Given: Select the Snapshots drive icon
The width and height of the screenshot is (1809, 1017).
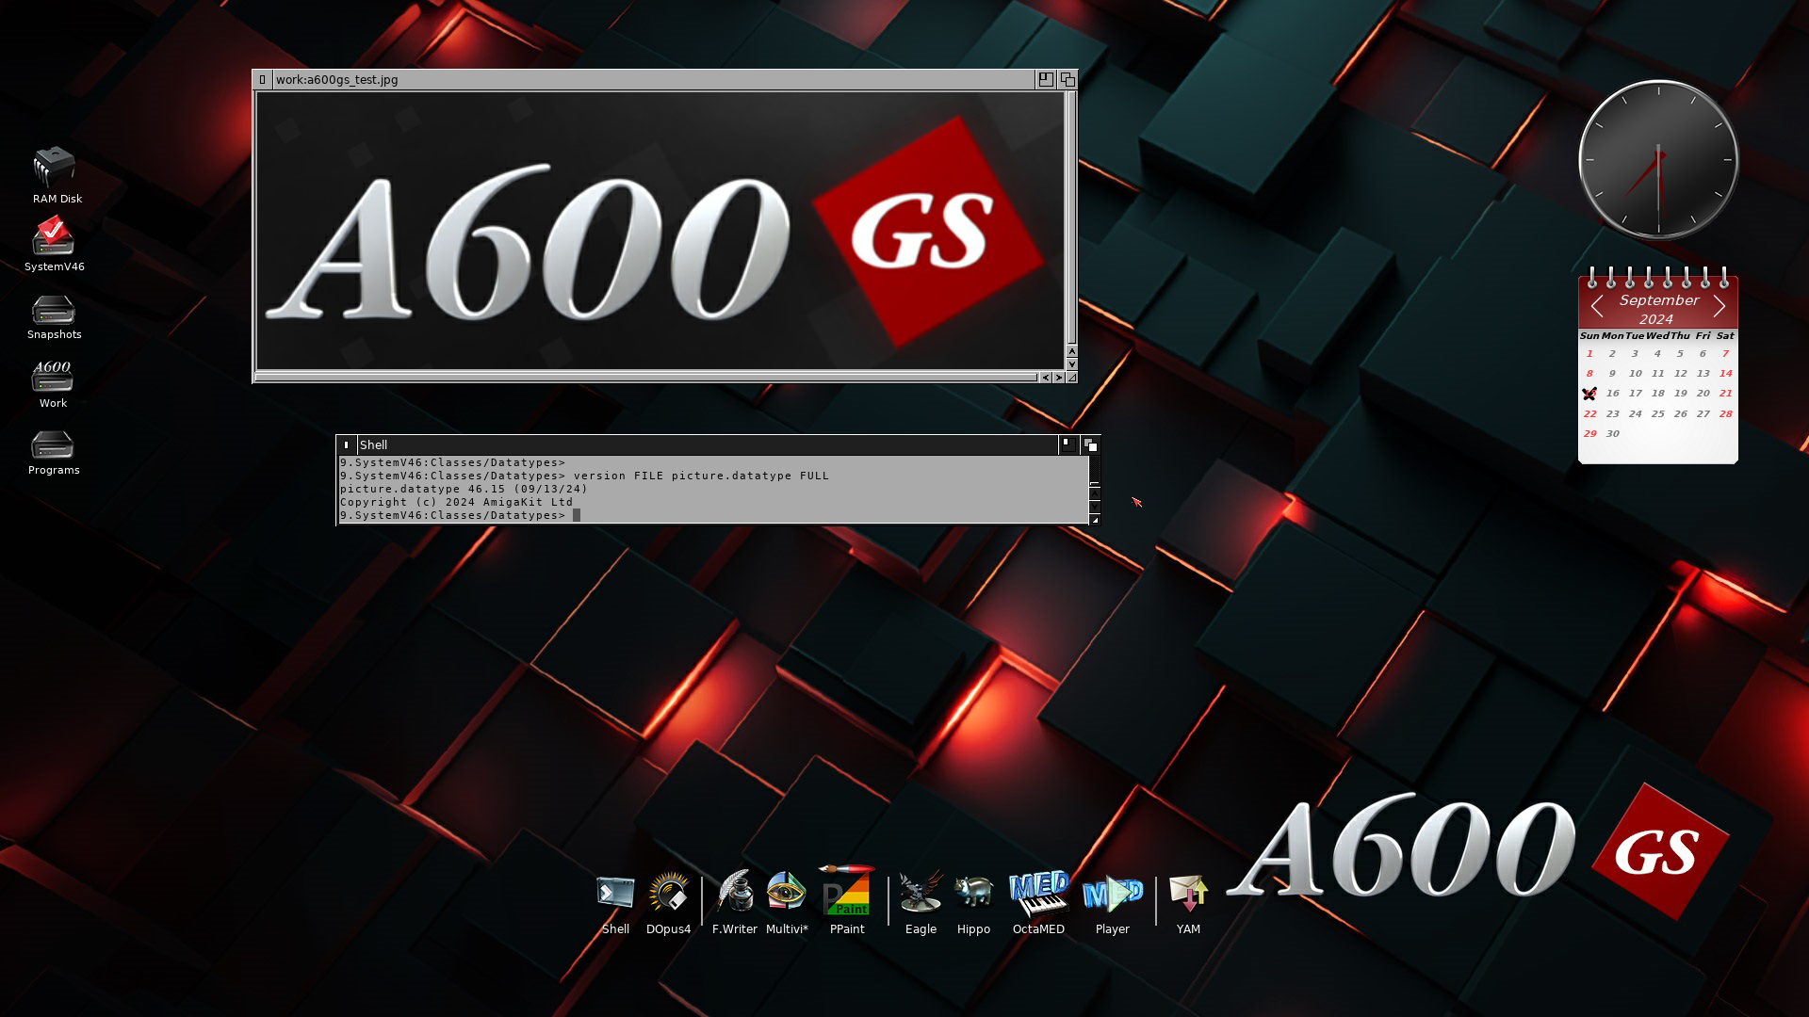Looking at the screenshot, I should point(54,318).
